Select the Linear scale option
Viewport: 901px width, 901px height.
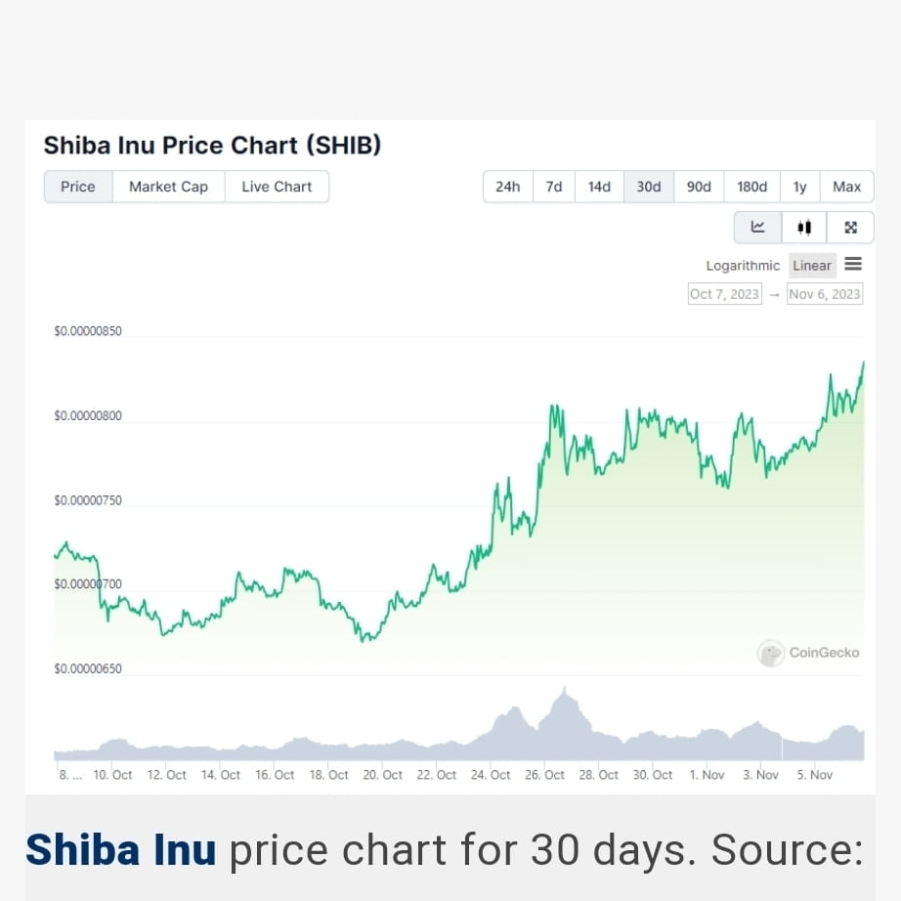pos(811,265)
